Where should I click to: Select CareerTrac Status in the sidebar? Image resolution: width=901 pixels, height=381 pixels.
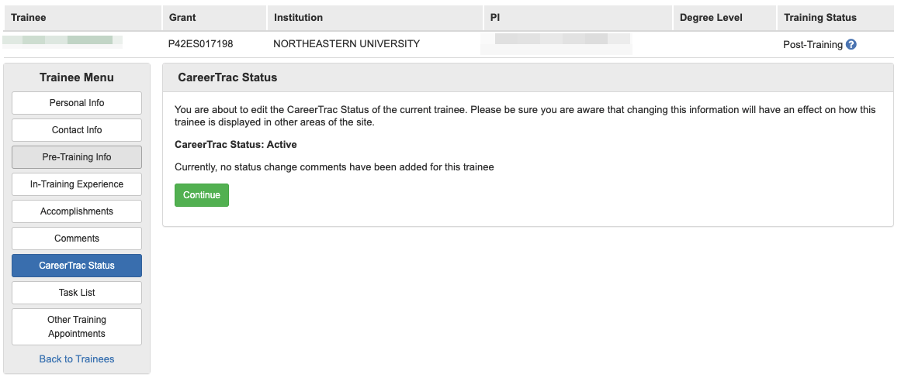[x=77, y=266]
